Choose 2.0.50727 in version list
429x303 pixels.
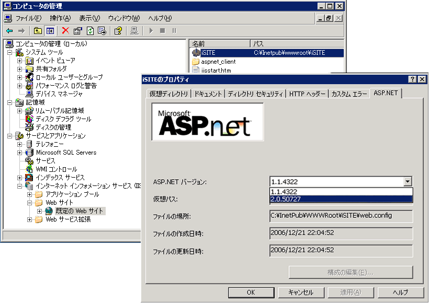click(341, 199)
